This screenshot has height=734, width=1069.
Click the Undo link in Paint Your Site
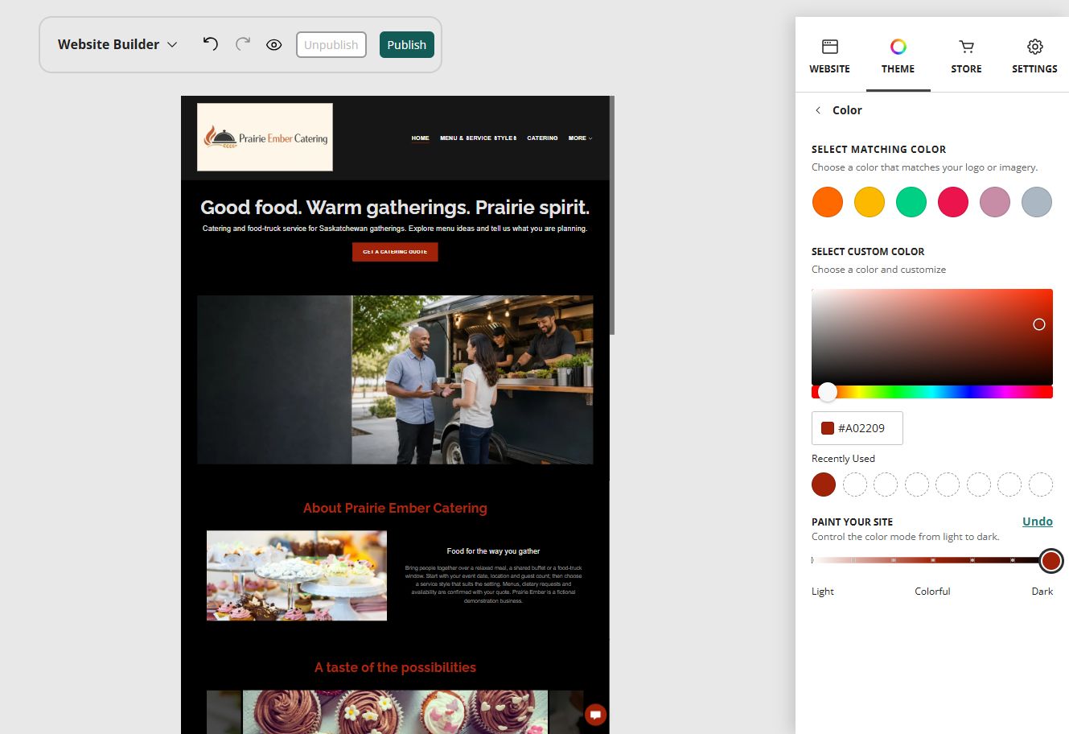click(x=1038, y=522)
